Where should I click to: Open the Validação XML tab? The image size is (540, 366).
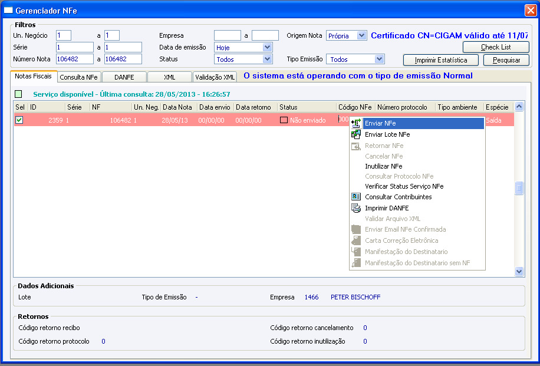(x=215, y=77)
